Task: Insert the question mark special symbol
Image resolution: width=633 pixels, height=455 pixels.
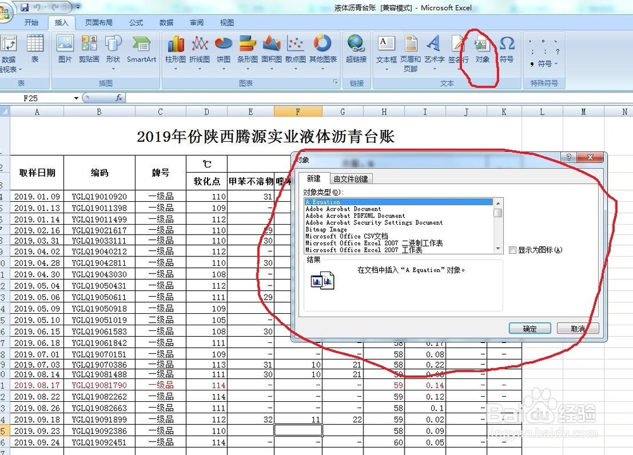Action: [x=558, y=52]
